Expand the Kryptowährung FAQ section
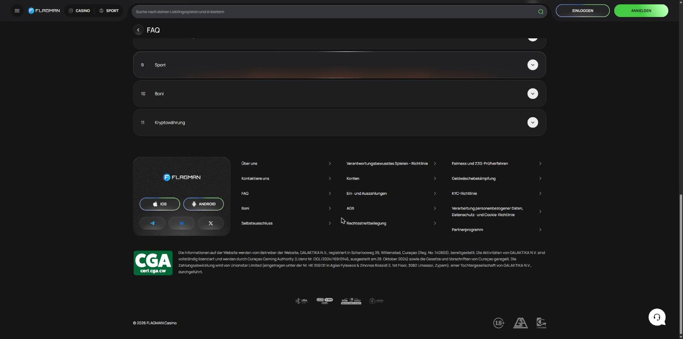The width and height of the screenshot is (683, 339). click(x=339, y=122)
